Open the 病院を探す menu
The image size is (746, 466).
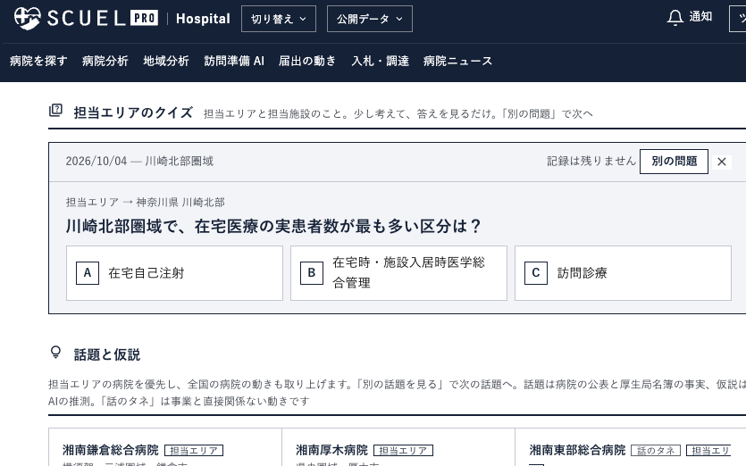(38, 61)
